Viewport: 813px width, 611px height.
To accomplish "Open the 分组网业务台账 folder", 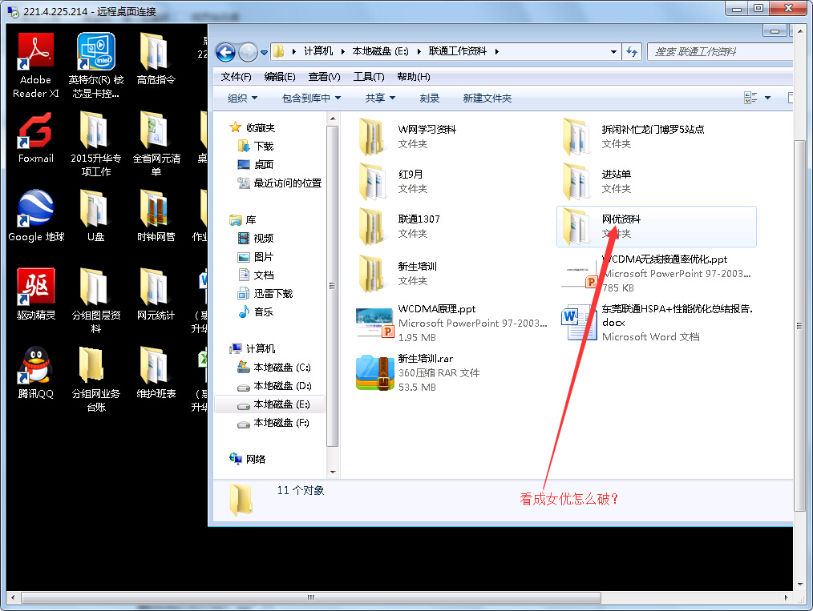I will pyautogui.click(x=96, y=380).
